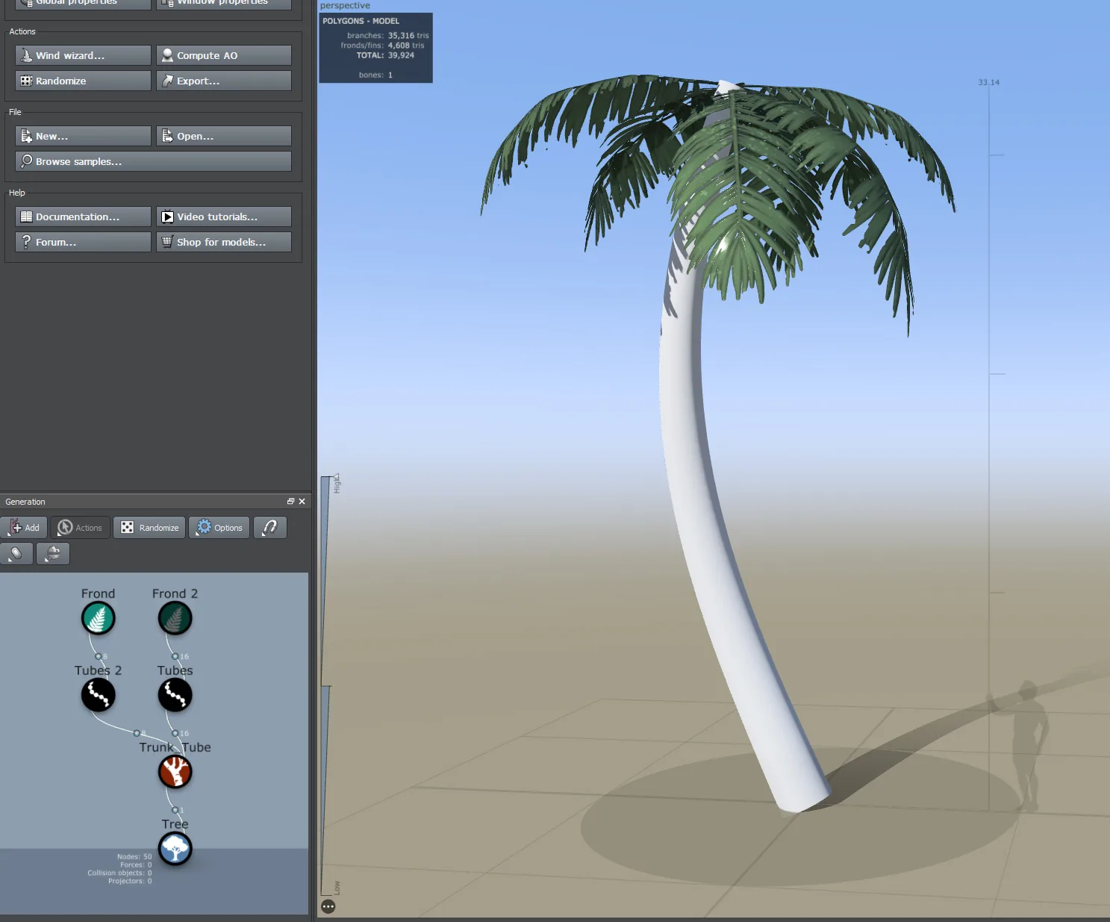1110x922 pixels.
Task: Select the Frond node
Action: click(x=98, y=618)
